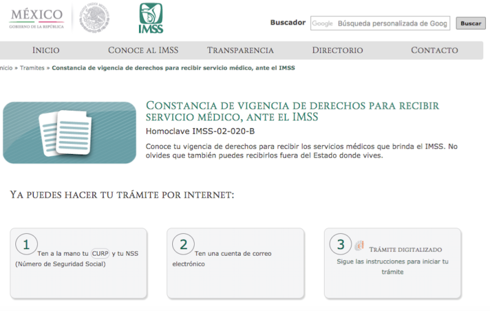The image size is (490, 311).
Task: Follow the Tramites breadcrumb link
Action: coord(32,68)
